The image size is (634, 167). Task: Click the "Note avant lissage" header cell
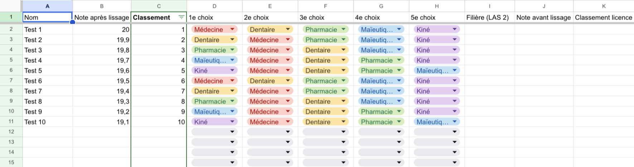tap(543, 17)
